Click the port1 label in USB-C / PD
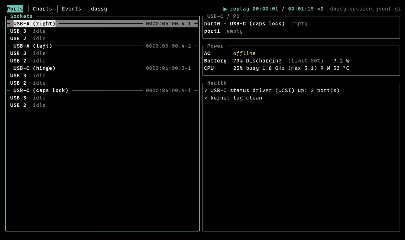This screenshot has height=240, width=405. 212,31
